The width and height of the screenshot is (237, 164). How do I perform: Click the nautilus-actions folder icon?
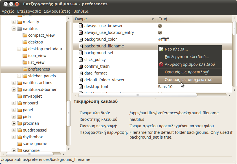click(x=19, y=83)
